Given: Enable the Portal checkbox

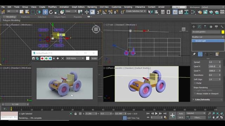Looking at the screenshot, I should [x=195, y=83].
